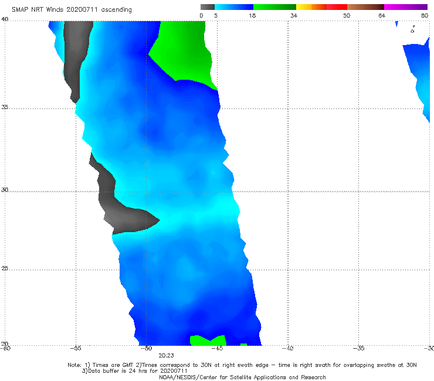434x381 pixels.
Task: Click the "NOAA/NESDIS/Center for Satellite Applications and Research" credit
Action: [242, 377]
